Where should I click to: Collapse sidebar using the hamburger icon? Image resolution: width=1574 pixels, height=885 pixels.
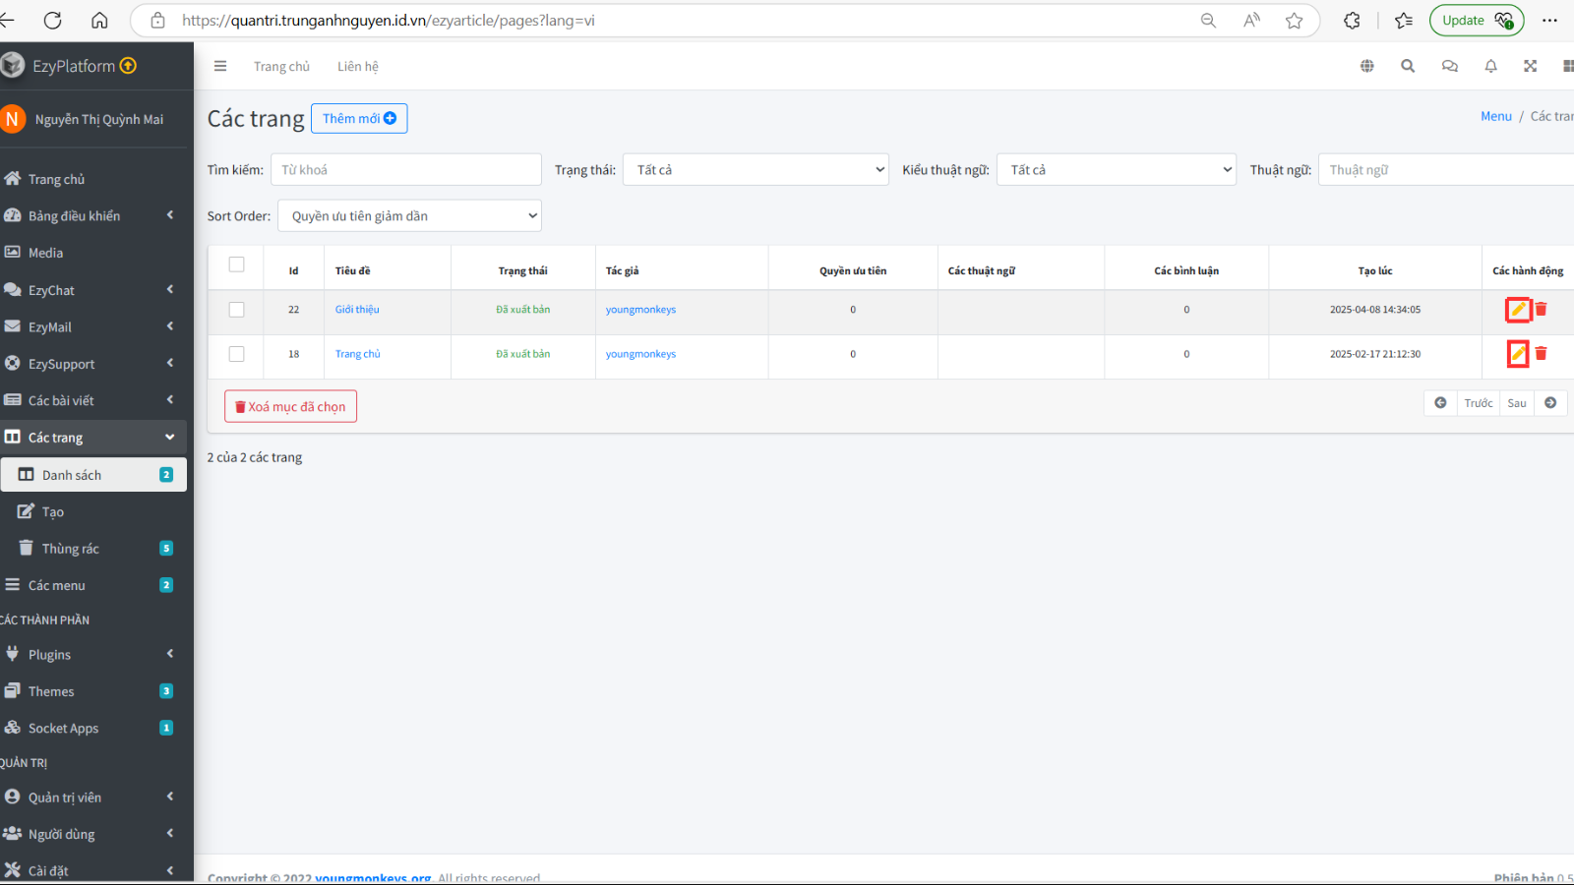220,66
